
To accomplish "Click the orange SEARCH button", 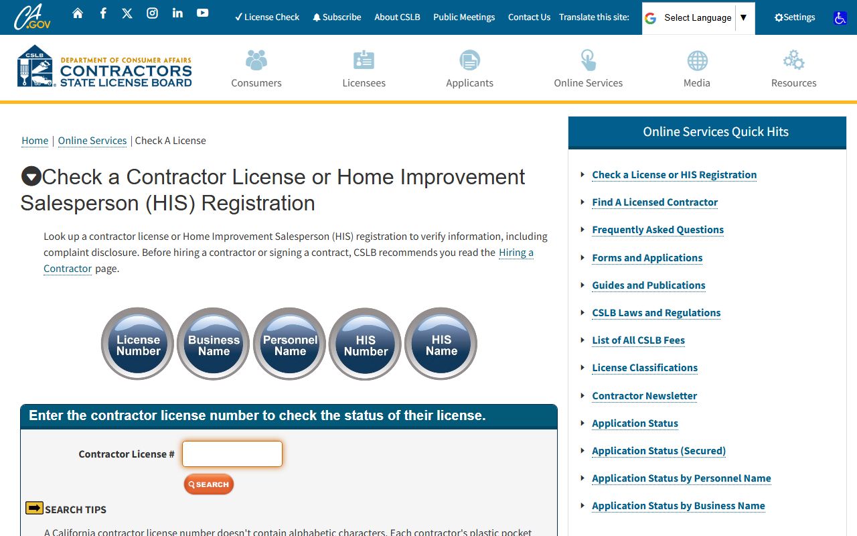I will pyautogui.click(x=209, y=484).
